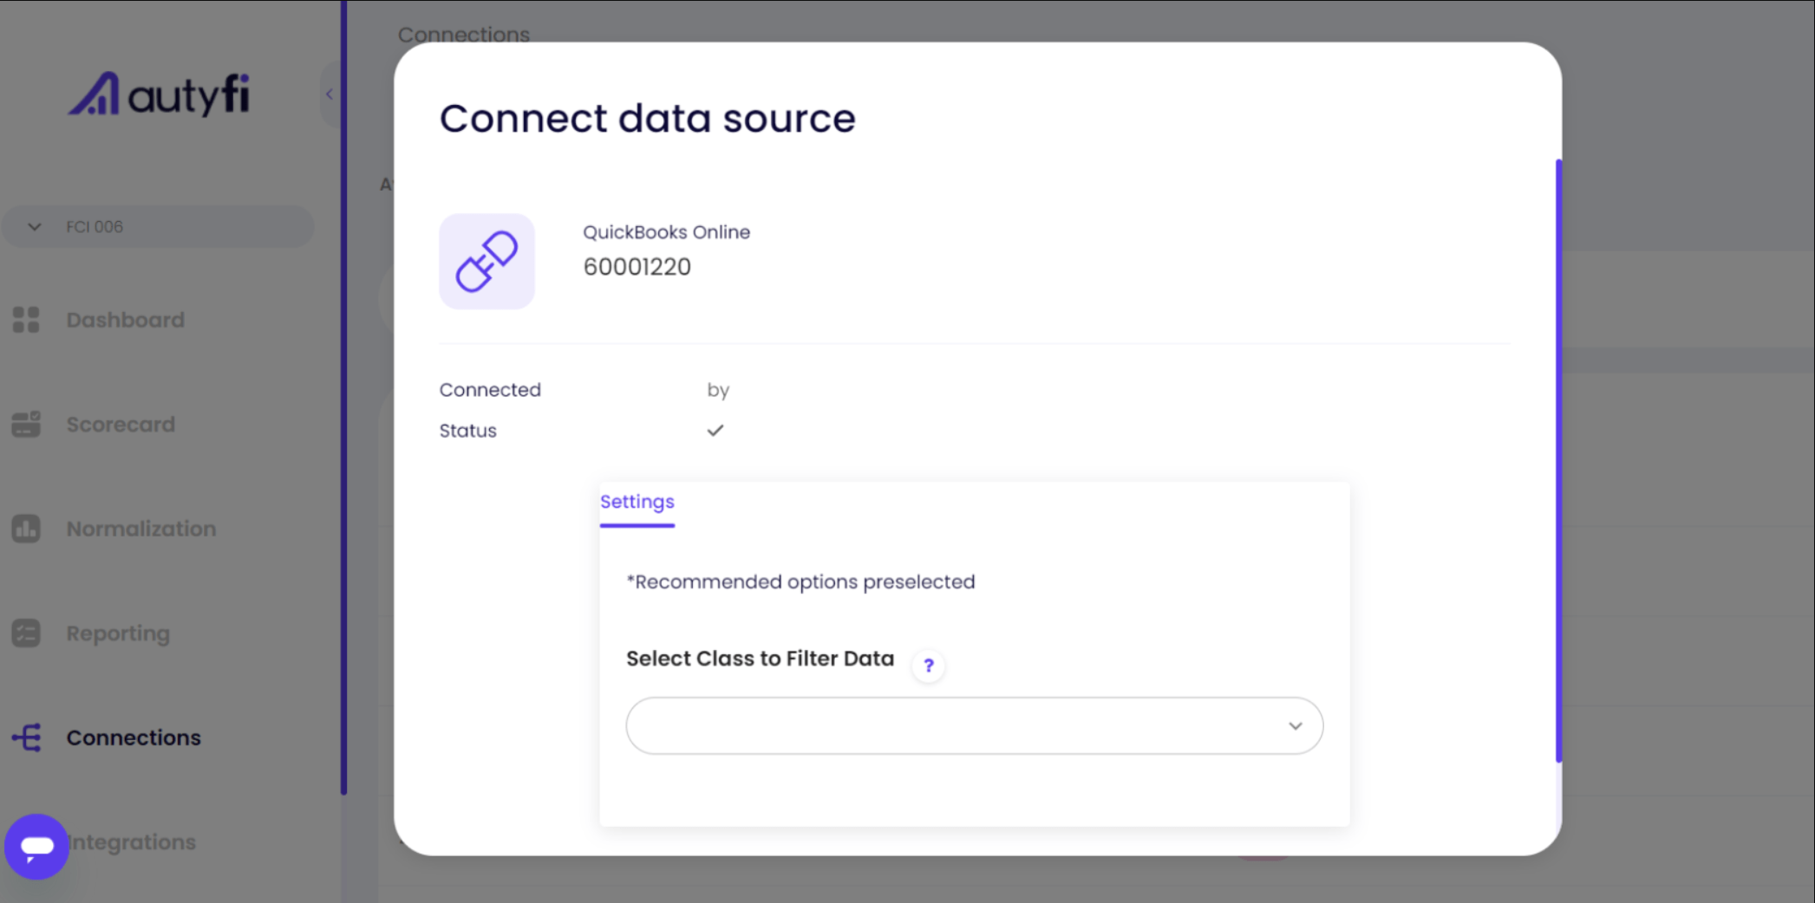This screenshot has width=1815, height=903.
Task: Click the account number 60001220
Action: pyautogui.click(x=637, y=267)
